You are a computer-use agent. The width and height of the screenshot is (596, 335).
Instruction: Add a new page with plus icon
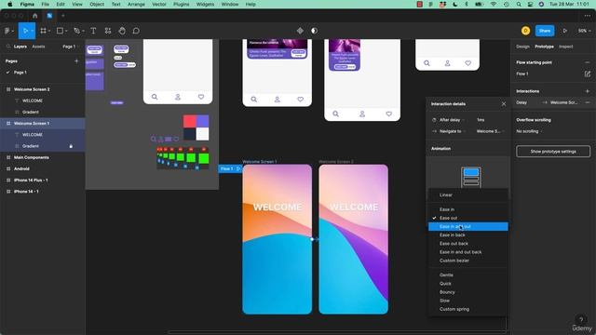point(76,60)
